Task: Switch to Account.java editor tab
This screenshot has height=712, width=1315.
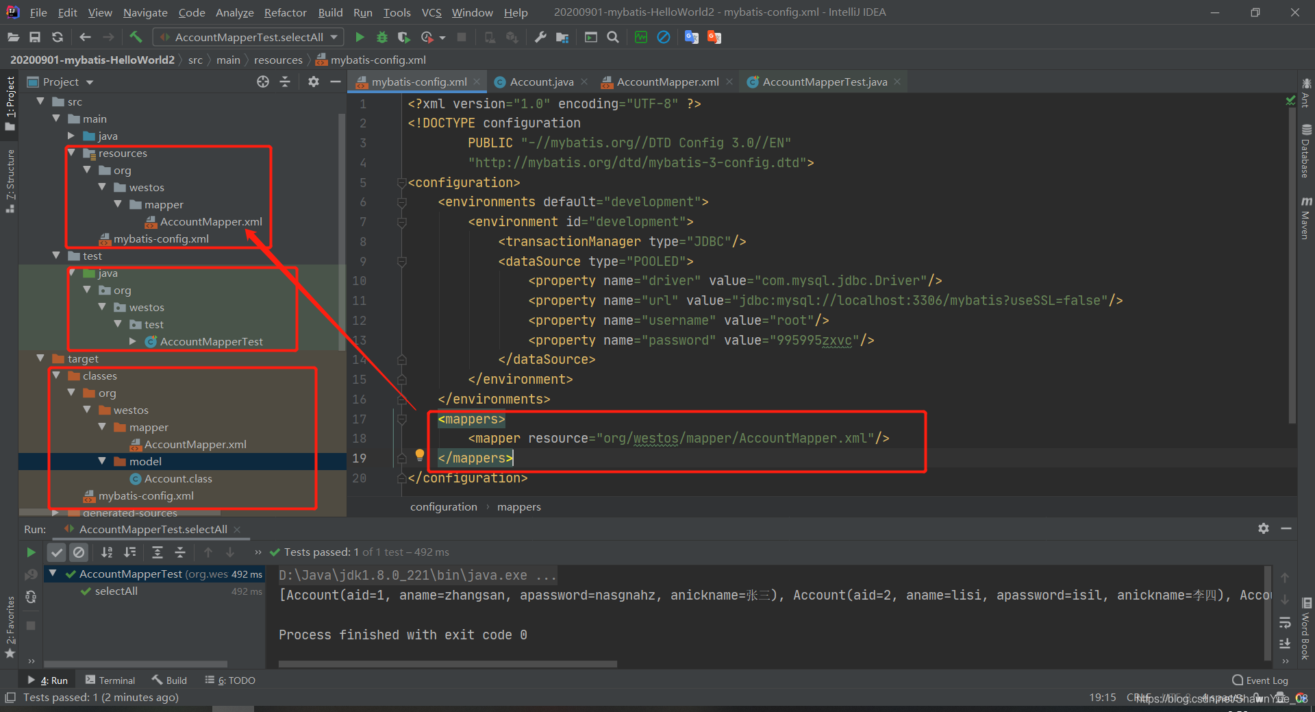Action: (541, 82)
